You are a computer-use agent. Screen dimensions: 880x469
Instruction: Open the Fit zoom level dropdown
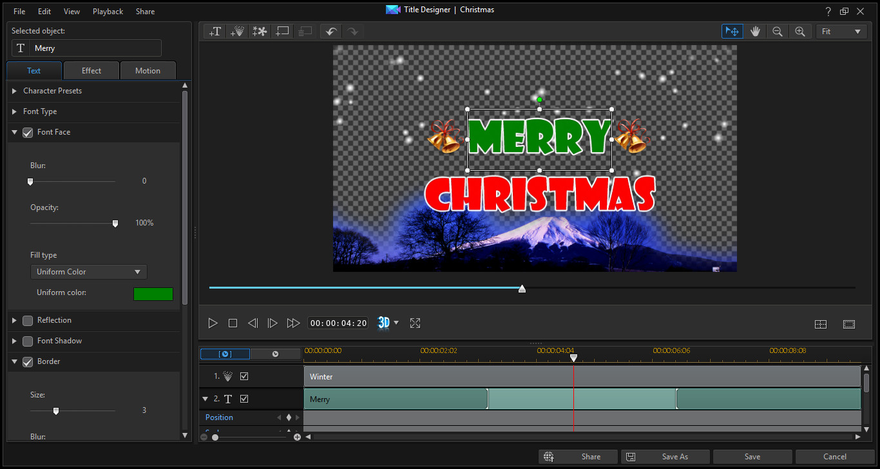pos(841,32)
